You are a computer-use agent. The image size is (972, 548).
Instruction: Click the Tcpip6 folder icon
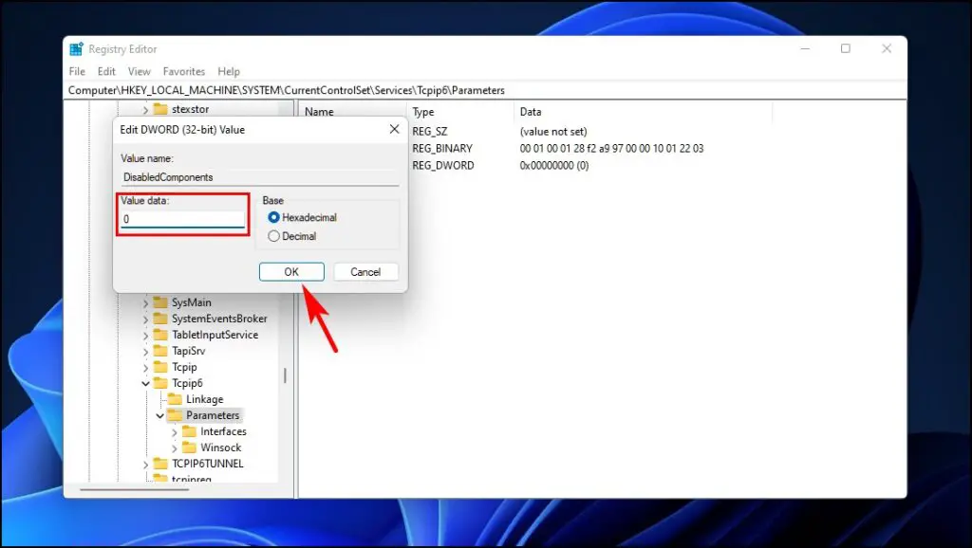point(160,383)
